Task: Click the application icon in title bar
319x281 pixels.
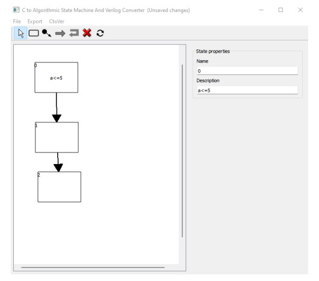Action: pyautogui.click(x=16, y=10)
